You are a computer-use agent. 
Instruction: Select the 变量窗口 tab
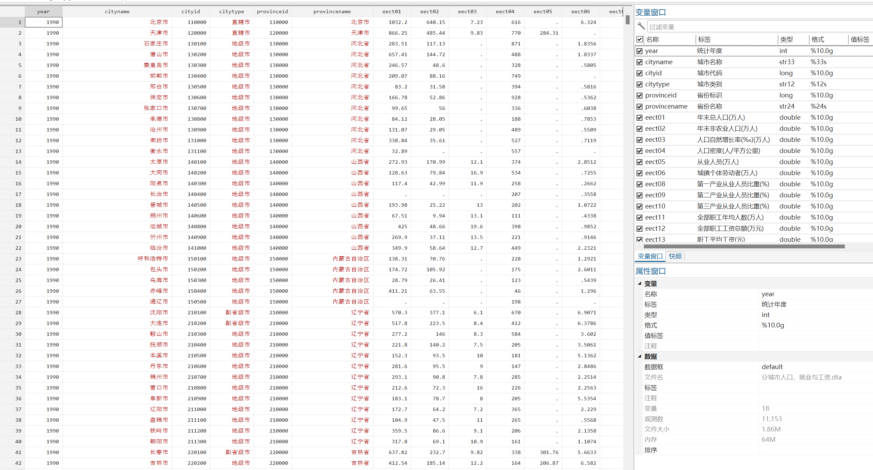(x=650, y=256)
